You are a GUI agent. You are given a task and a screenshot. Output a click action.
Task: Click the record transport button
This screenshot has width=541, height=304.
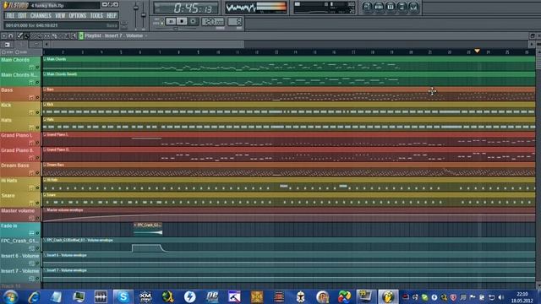pos(193,21)
